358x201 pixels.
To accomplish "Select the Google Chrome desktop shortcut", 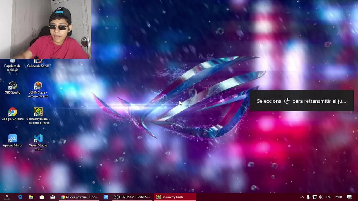I will [13, 114].
